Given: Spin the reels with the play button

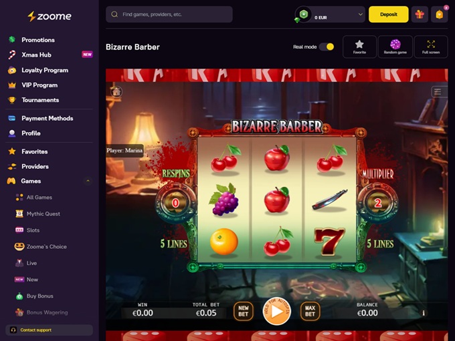Looking at the screenshot, I should tap(276, 312).
